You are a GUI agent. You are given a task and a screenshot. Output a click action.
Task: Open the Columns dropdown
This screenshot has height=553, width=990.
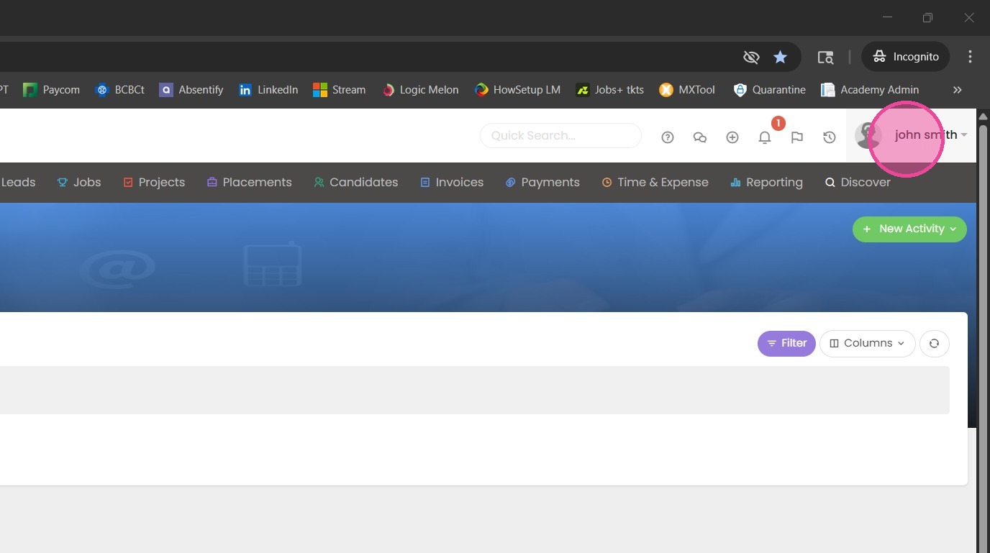tap(867, 344)
